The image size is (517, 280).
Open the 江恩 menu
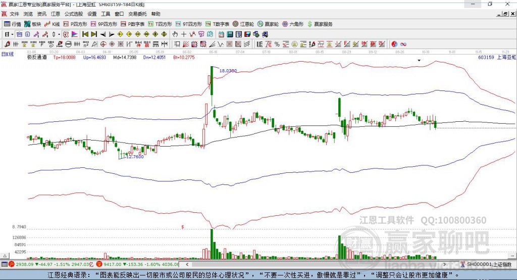[56, 14]
